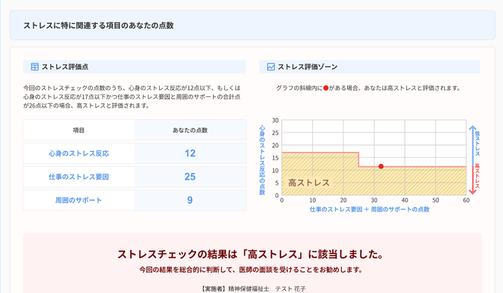Click the red dot in the graph description
Viewport: 503px width, 293px height.
tap(326, 88)
